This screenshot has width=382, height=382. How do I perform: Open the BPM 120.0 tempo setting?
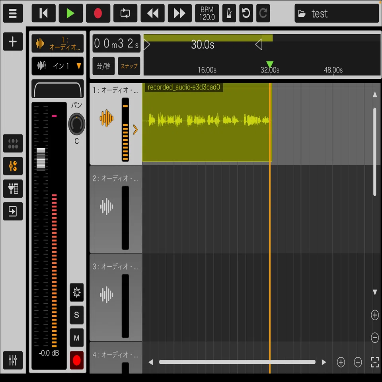pos(207,13)
